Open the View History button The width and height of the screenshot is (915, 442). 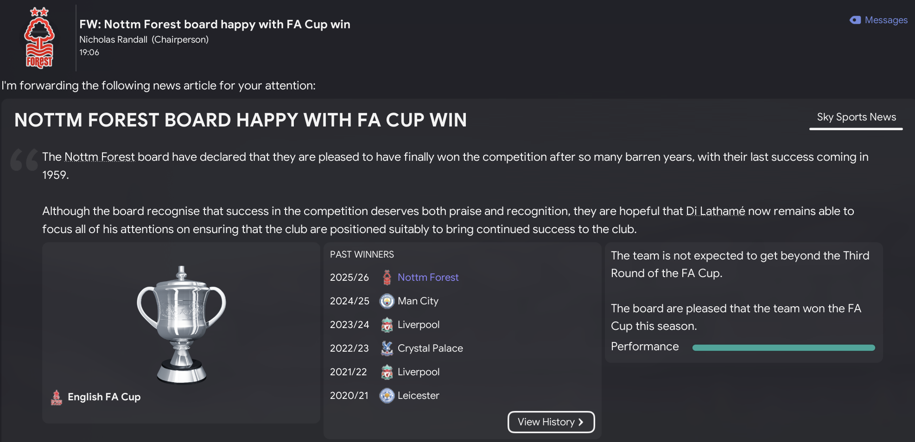pos(546,422)
